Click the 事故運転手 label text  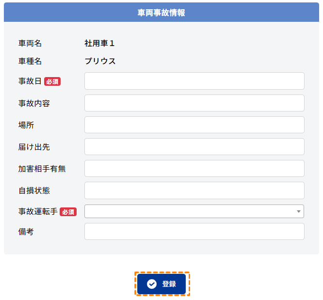click(x=38, y=212)
